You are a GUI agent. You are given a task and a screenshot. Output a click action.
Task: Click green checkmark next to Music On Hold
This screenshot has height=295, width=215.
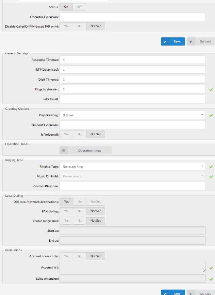[211, 176]
